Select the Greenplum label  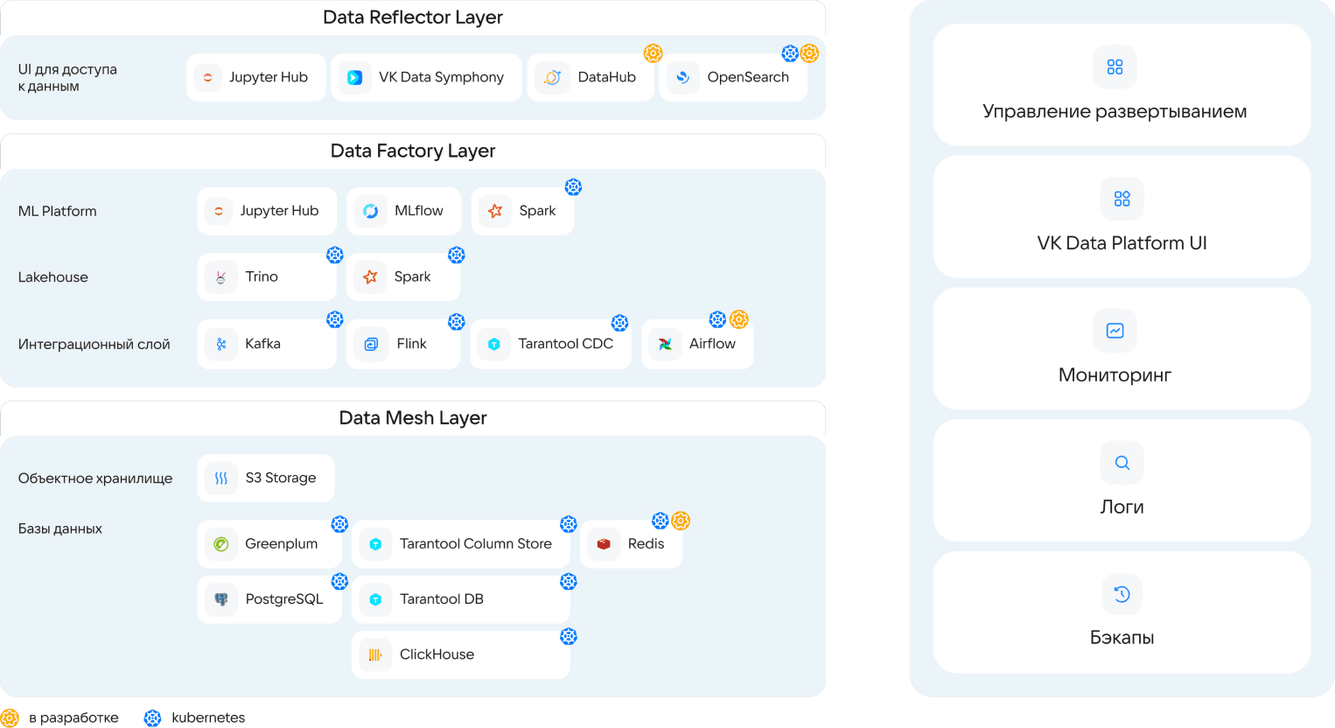pyautogui.click(x=282, y=544)
